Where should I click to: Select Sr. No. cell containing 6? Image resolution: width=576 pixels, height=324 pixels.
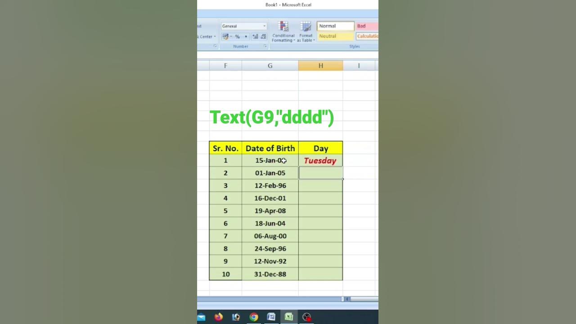[x=225, y=224]
